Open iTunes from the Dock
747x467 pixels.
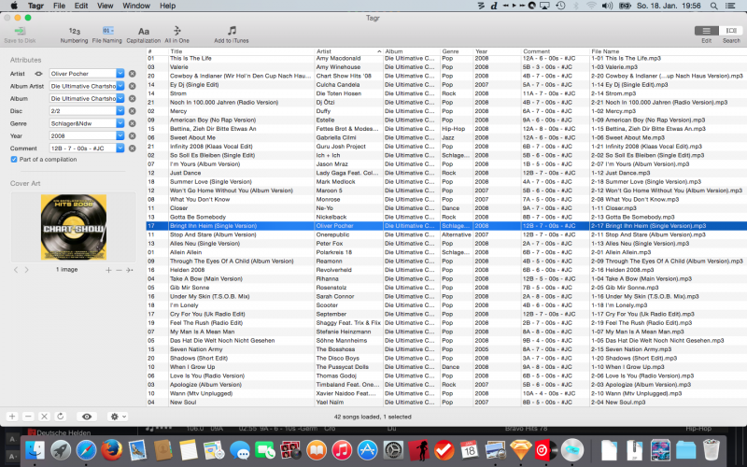coord(342,450)
